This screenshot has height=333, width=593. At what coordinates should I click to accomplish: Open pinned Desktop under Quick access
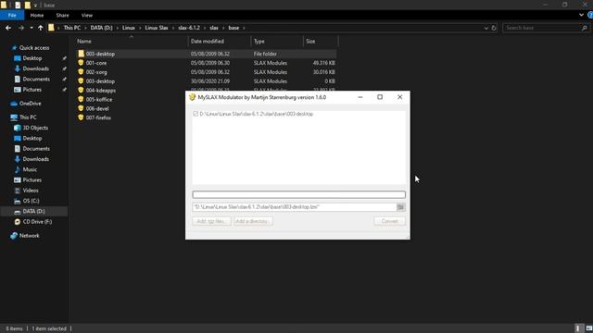[x=32, y=58]
